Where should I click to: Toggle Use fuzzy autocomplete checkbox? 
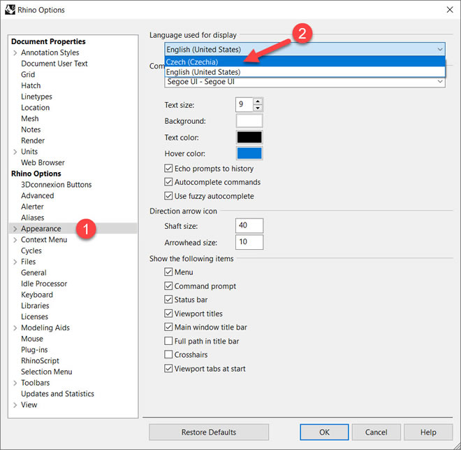(x=168, y=196)
